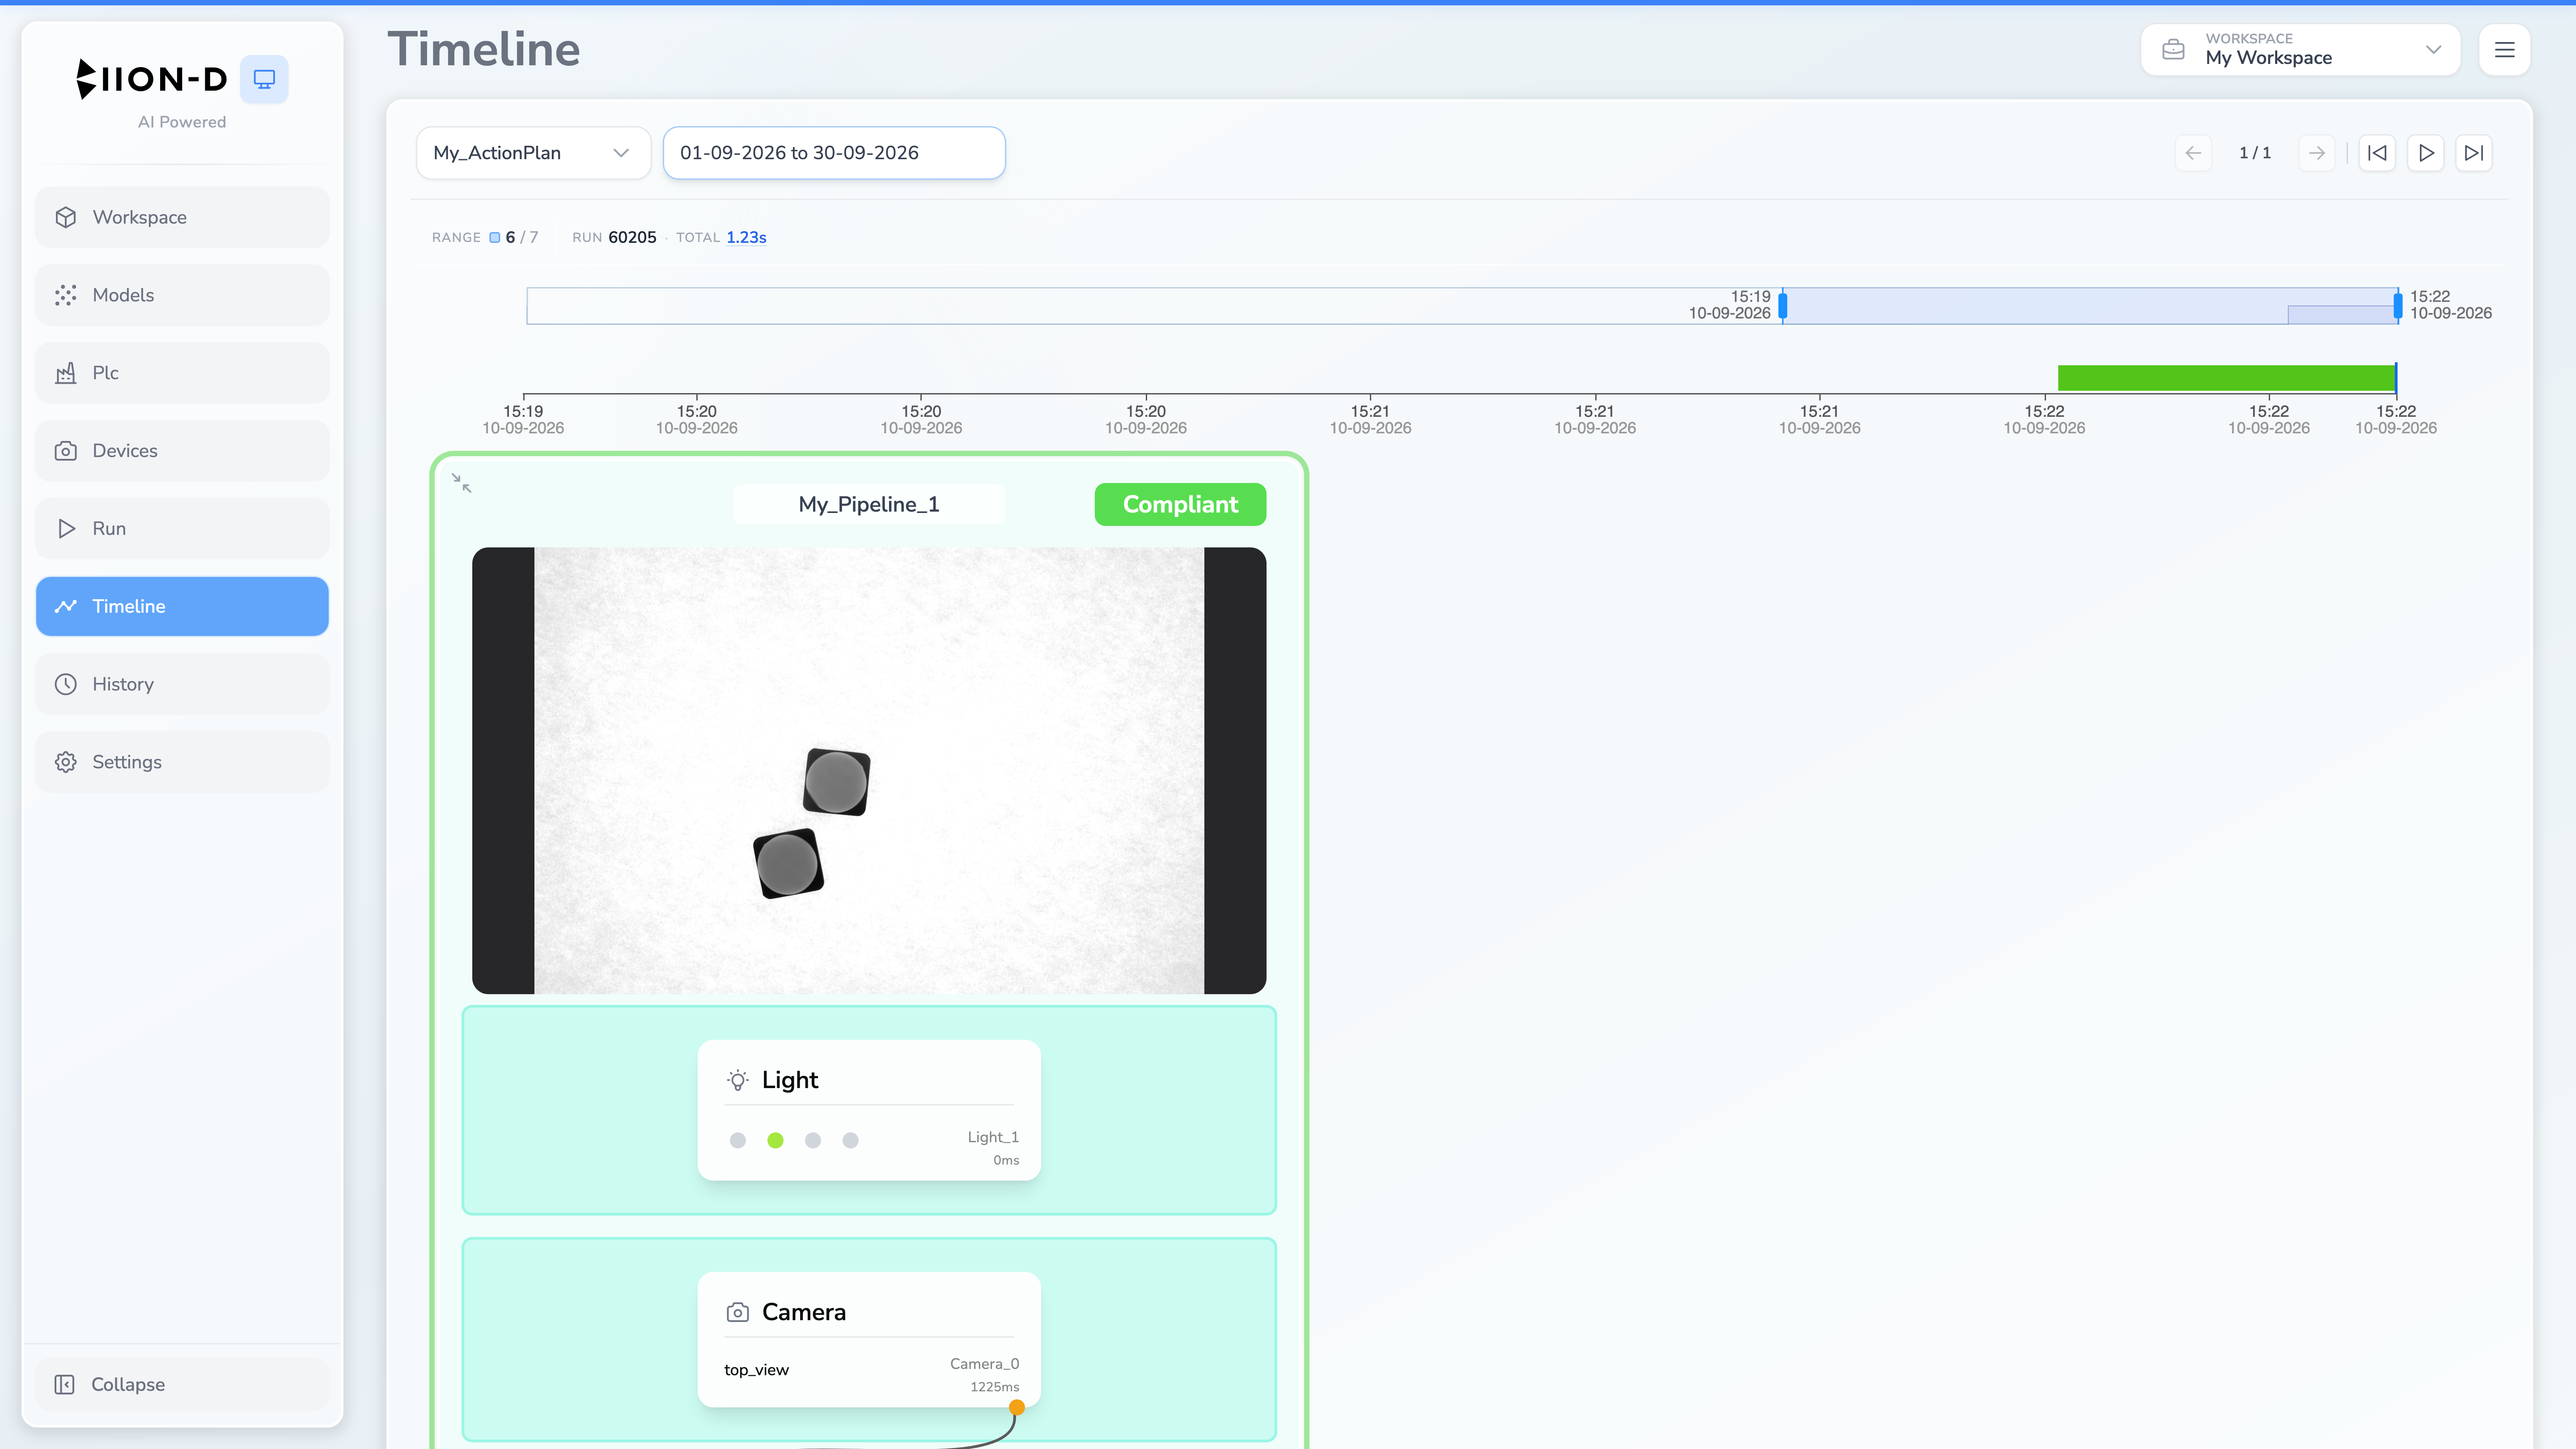Click the Camera node card
The image size is (2576, 1449).
pyautogui.click(x=869, y=1340)
